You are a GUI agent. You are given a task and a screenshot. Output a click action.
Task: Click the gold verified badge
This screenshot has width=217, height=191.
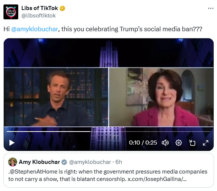click(62, 8)
